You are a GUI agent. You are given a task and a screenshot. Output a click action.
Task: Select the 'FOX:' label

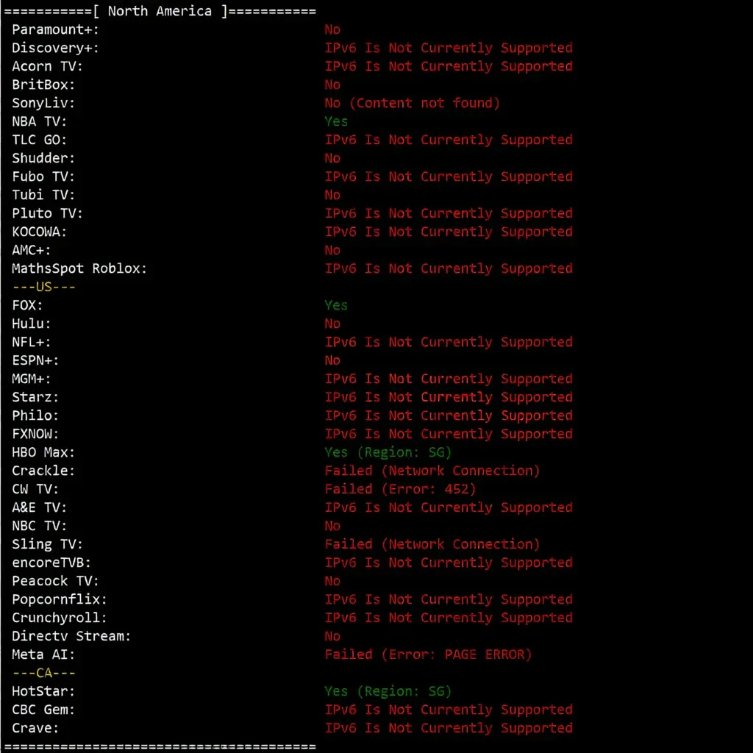click(27, 305)
